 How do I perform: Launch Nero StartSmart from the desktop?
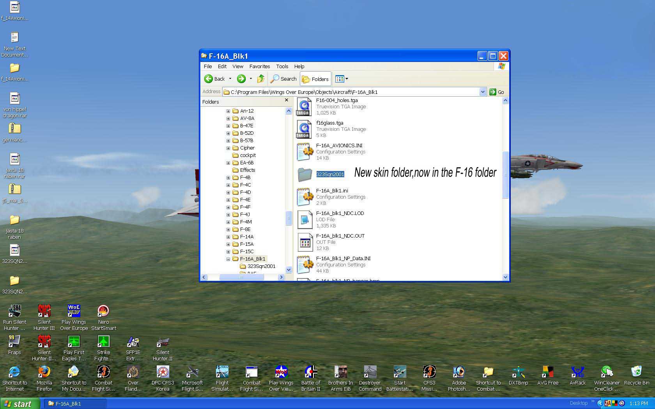(103, 317)
